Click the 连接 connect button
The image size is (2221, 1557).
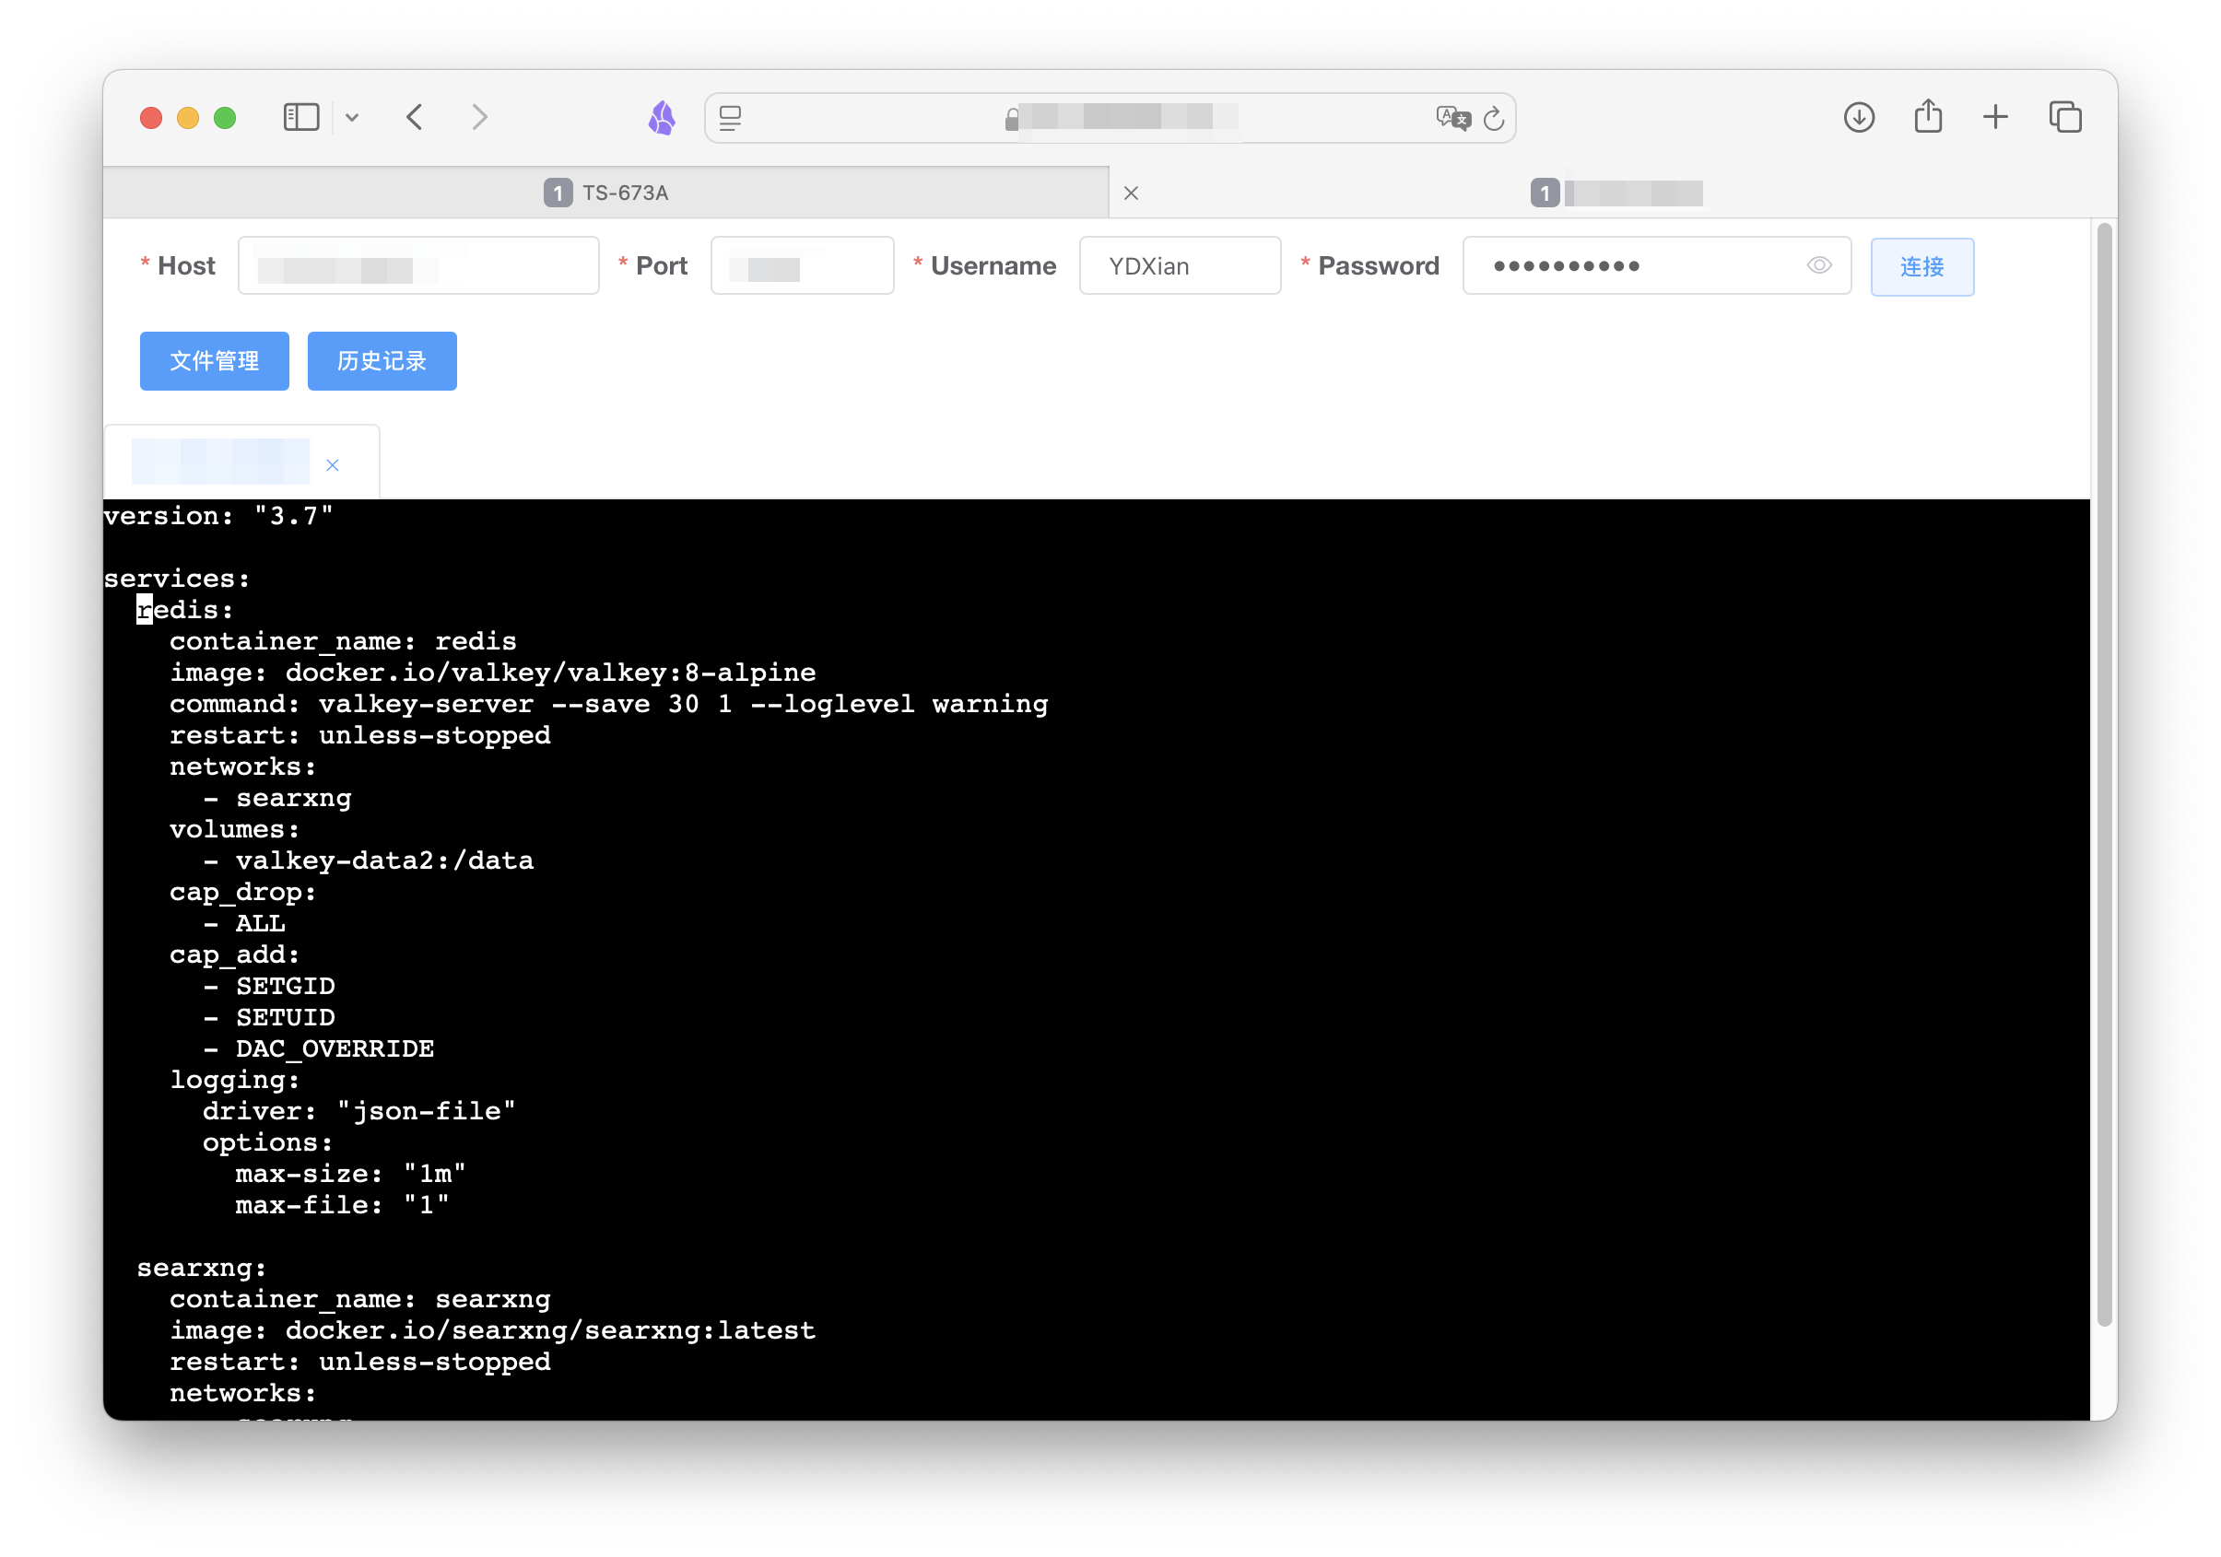(x=1921, y=267)
